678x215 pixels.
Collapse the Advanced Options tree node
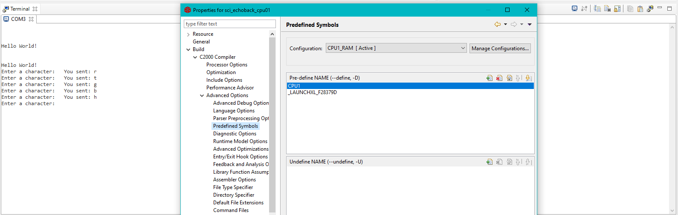[x=202, y=95]
